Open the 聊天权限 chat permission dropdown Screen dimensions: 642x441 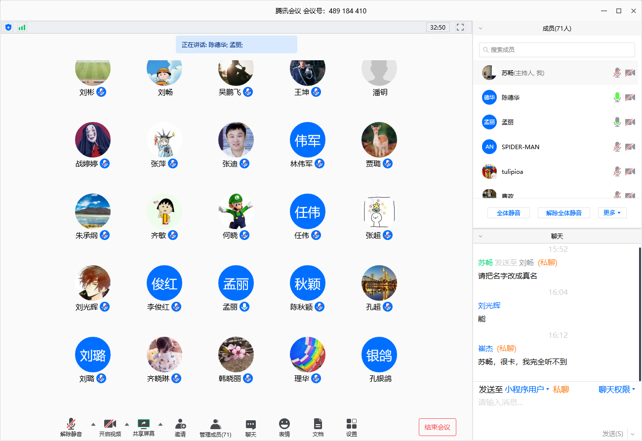click(x=616, y=390)
